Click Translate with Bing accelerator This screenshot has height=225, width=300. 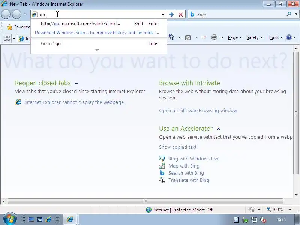coord(189,180)
